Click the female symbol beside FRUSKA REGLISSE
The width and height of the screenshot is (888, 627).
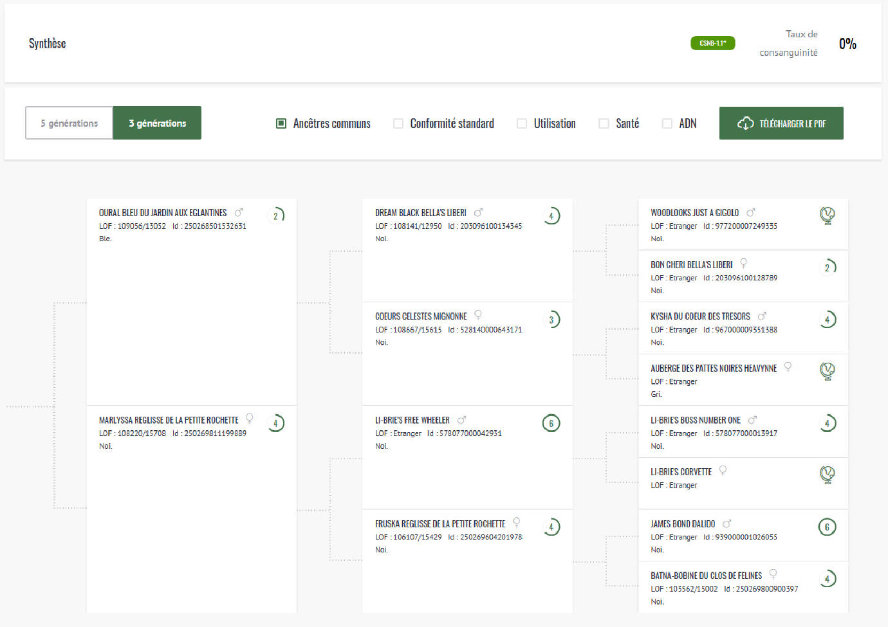click(516, 523)
